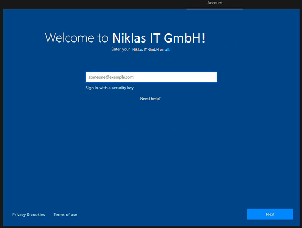Click the Next button
The image size is (302, 228).
[x=270, y=214]
